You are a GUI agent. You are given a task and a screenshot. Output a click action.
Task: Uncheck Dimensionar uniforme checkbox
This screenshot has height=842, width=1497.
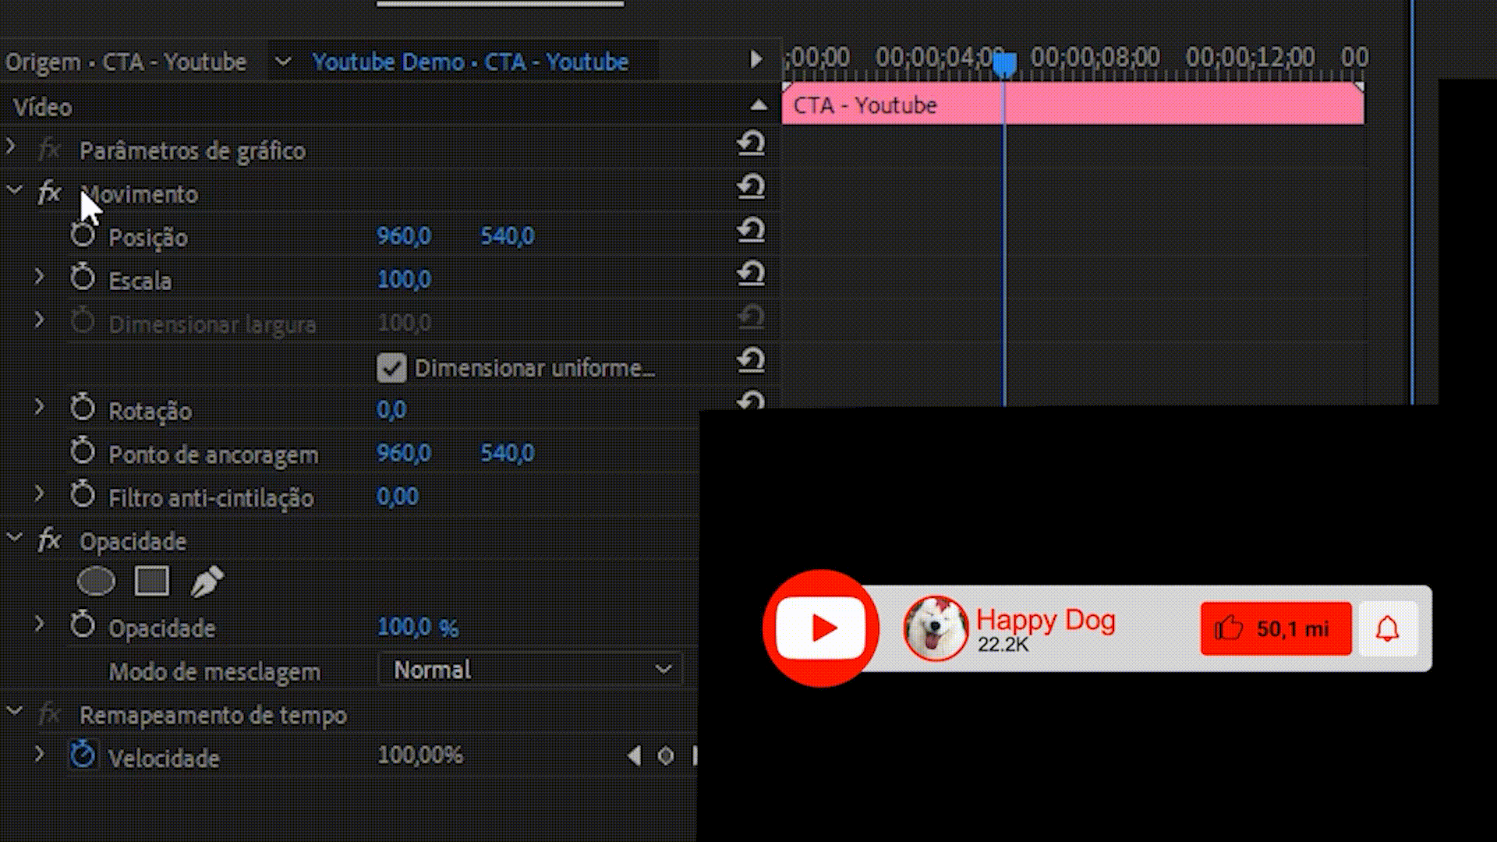[391, 368]
